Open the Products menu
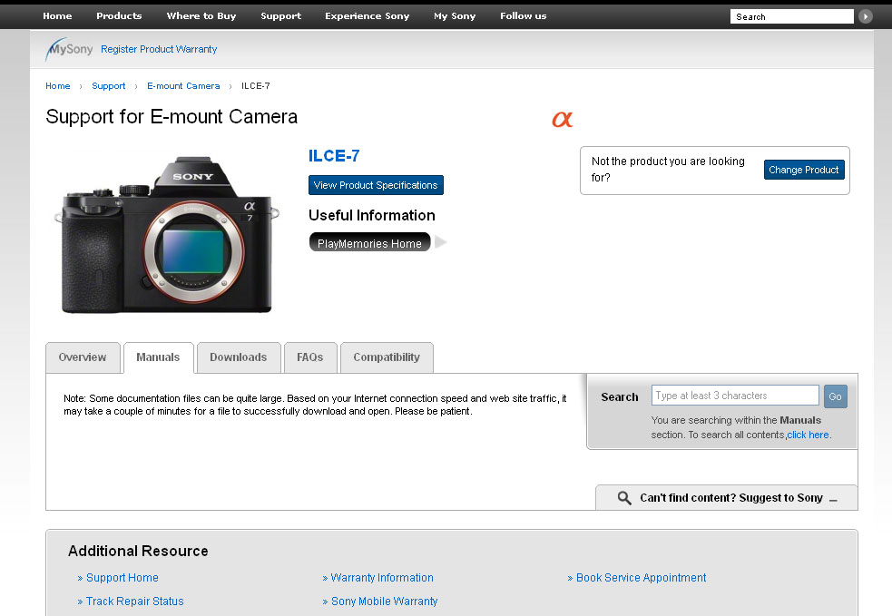 coord(119,15)
